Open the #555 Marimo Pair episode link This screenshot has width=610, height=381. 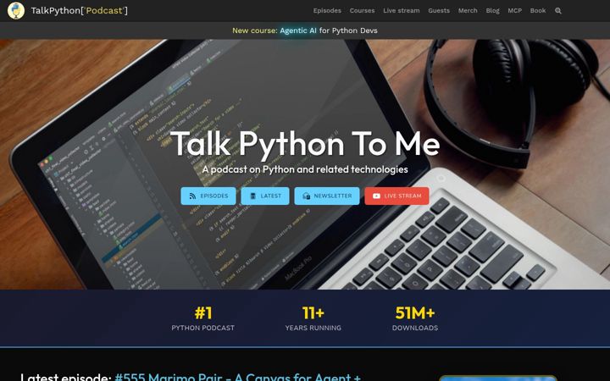click(x=238, y=377)
